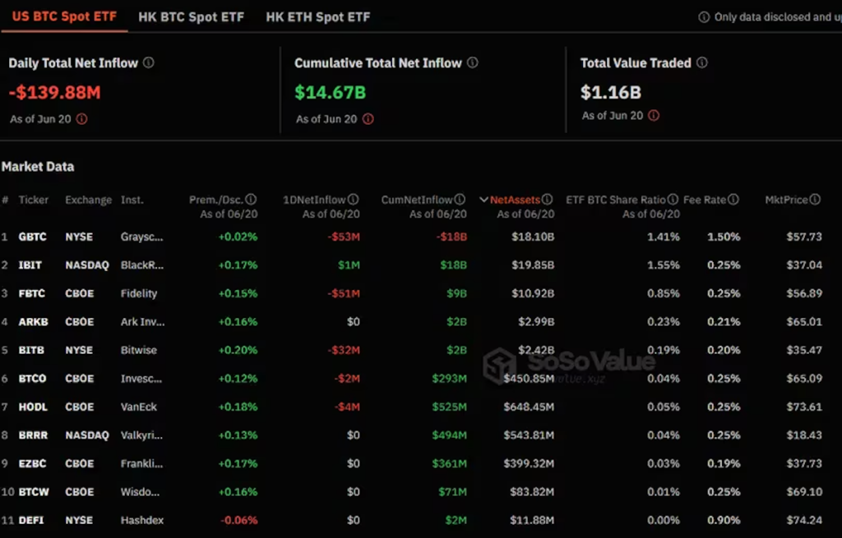Sort by MktPrice column header
The height and width of the screenshot is (538, 842).
pyautogui.click(x=786, y=200)
